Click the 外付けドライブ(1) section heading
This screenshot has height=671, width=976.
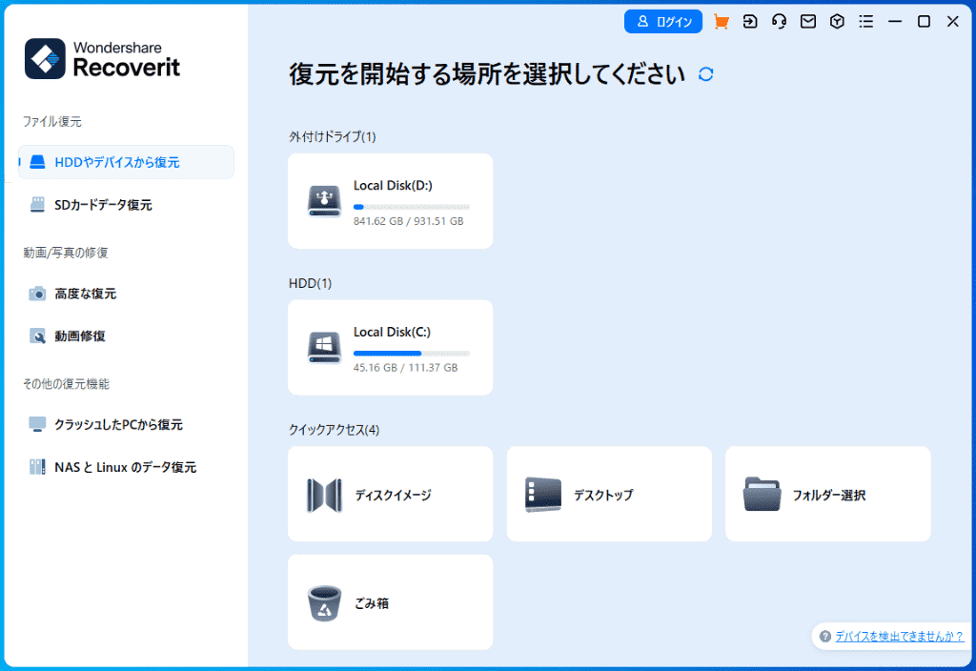point(333,136)
